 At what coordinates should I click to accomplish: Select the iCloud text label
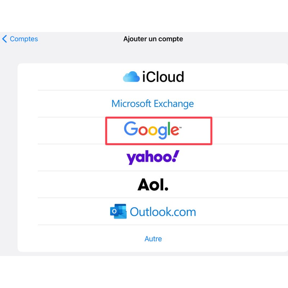point(163,77)
